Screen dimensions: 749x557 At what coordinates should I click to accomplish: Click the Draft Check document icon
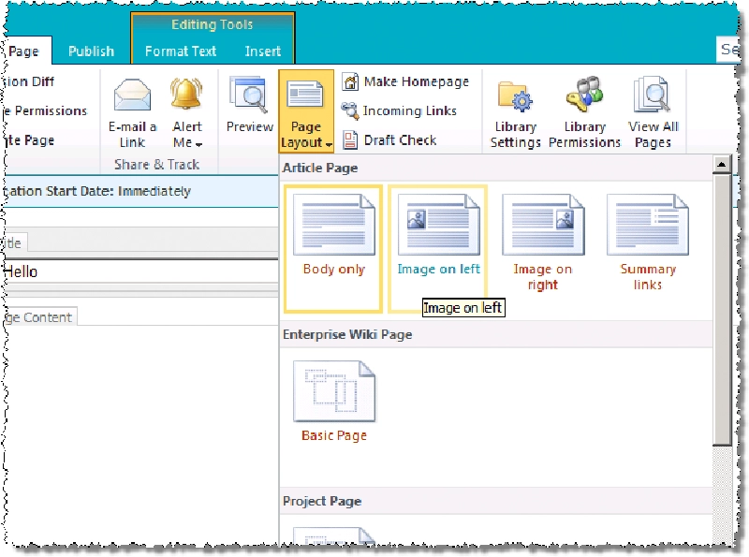(x=350, y=140)
